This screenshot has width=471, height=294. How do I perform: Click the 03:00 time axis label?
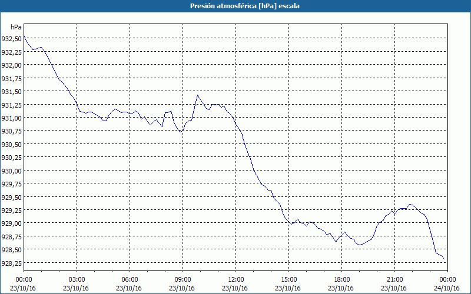point(77,280)
